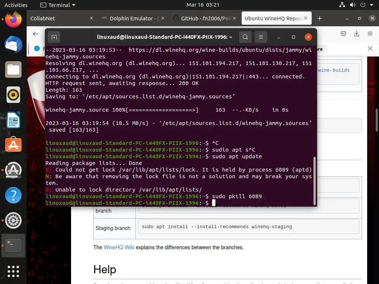Close the Dolphin Emulator tab
This screenshot has height=284, width=379.
pyautogui.click(x=163, y=18)
